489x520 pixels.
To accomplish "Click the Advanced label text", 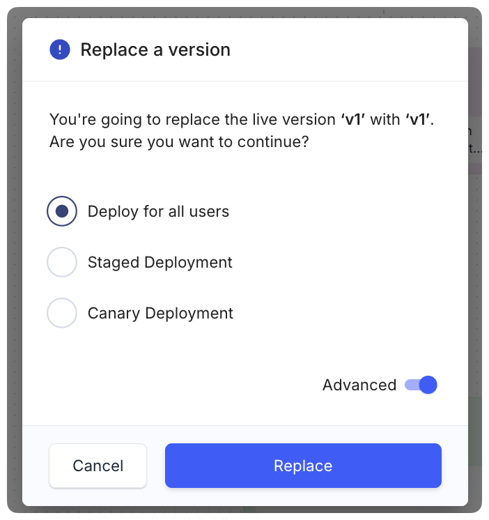I will pos(359,385).
